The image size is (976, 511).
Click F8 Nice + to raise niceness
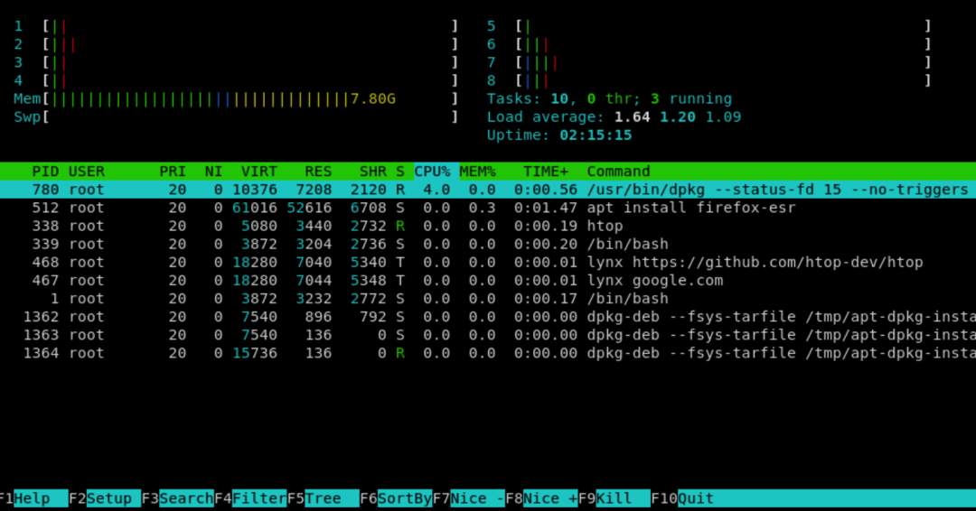click(x=541, y=498)
